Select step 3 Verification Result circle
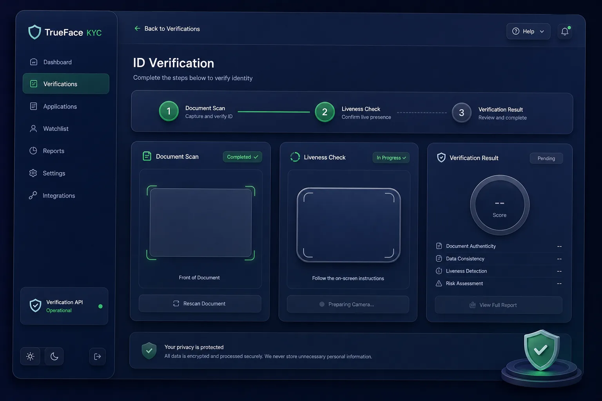This screenshot has height=401, width=602. click(x=462, y=113)
